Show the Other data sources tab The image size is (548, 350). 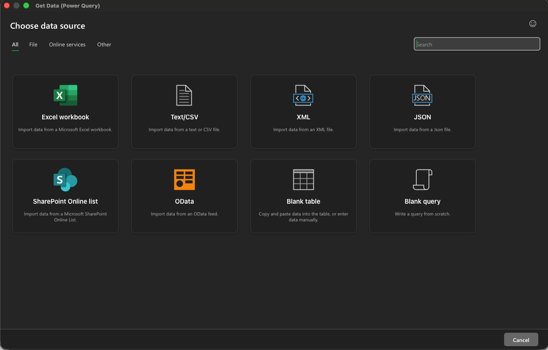coord(104,45)
